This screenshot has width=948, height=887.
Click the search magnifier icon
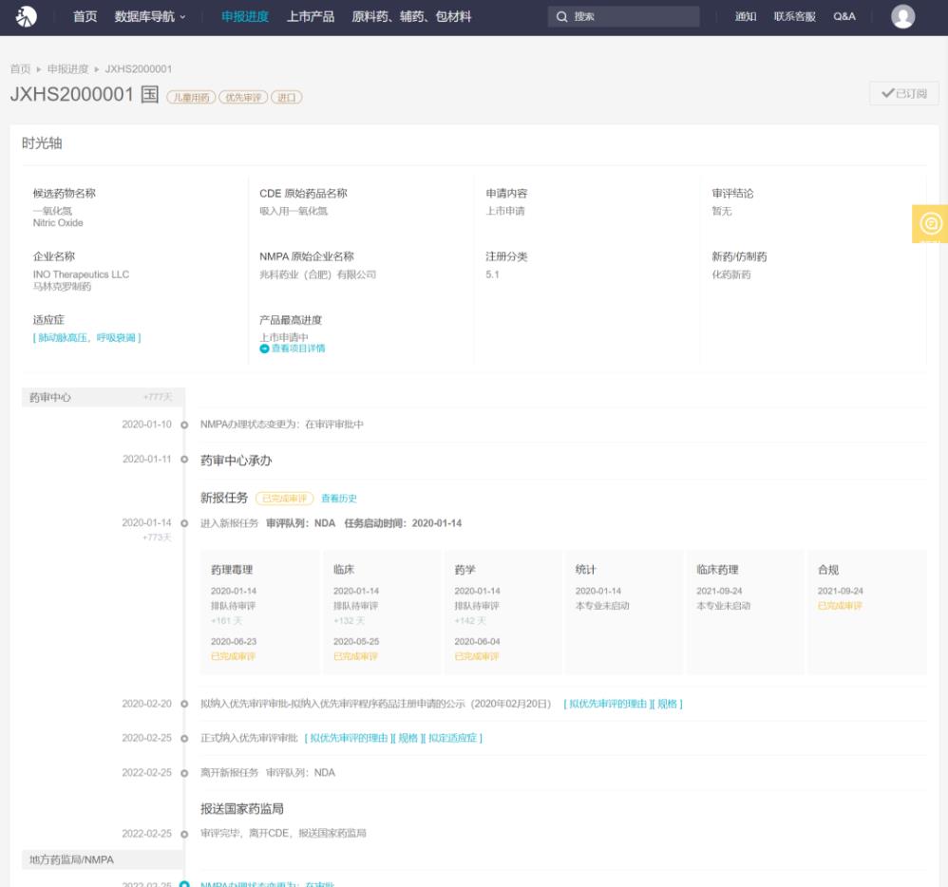click(x=561, y=17)
